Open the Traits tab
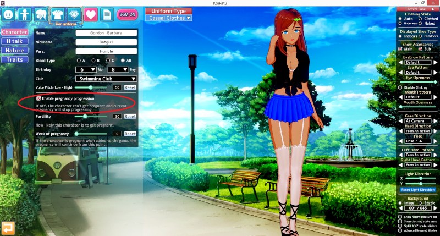Screen dimensions: 440x236 point(15,59)
